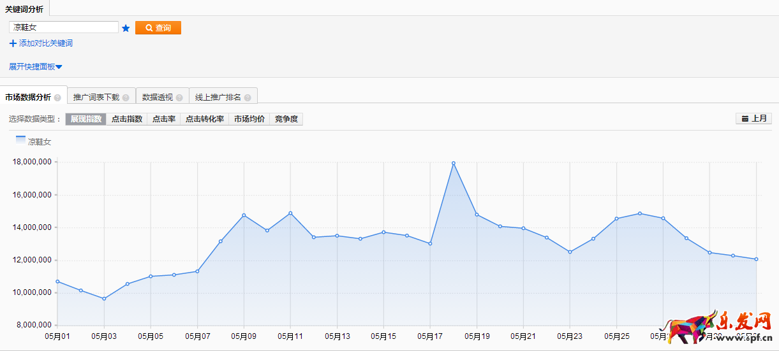Expand the 展开快捷面板 panel

pos(35,66)
